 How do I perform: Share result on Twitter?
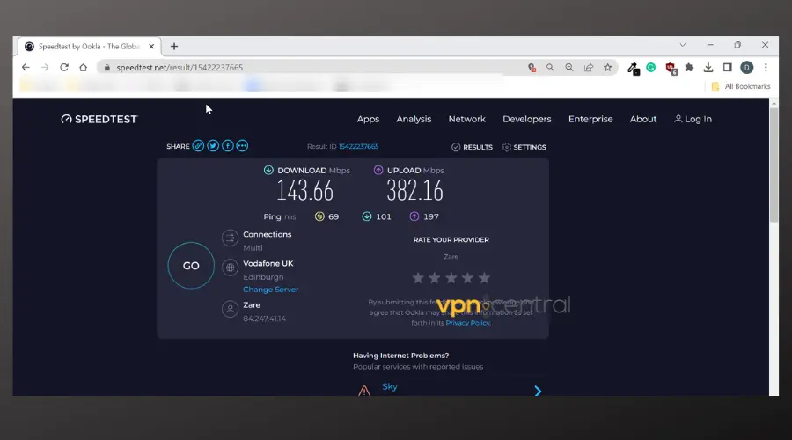[213, 146]
